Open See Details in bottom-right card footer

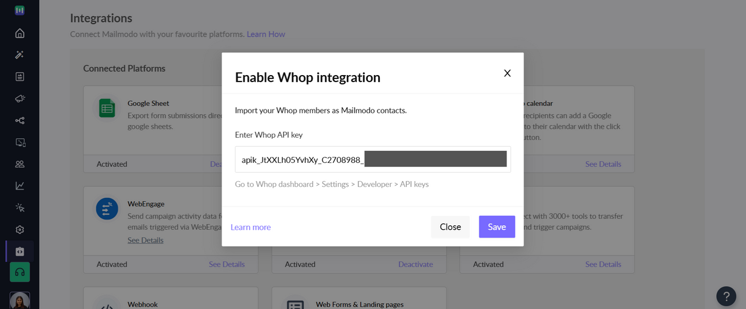tap(603, 264)
